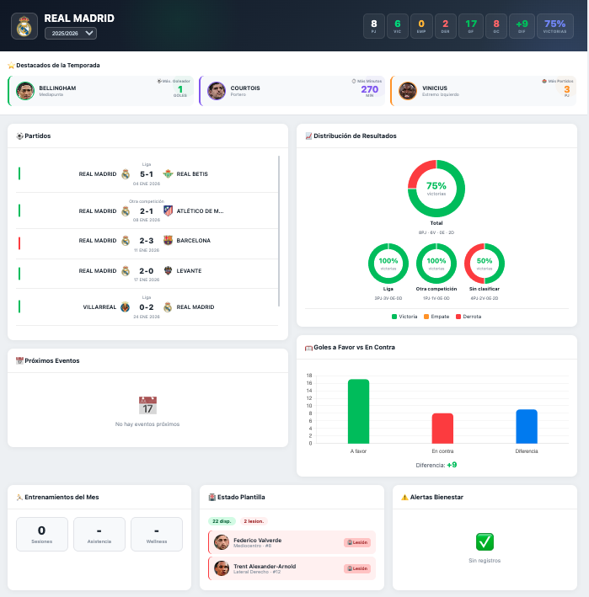Toggle the Victoria legend swatch

point(394,317)
